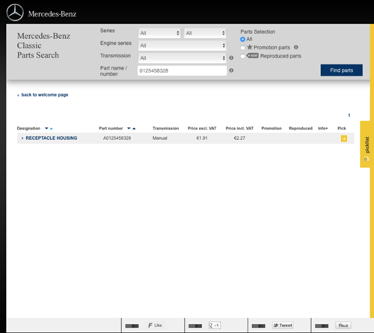This screenshot has height=333, width=374.
Task: Click the Manual transmission cell
Action: 160,138
